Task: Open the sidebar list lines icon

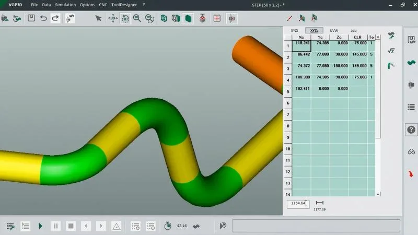Action: (x=411, y=107)
